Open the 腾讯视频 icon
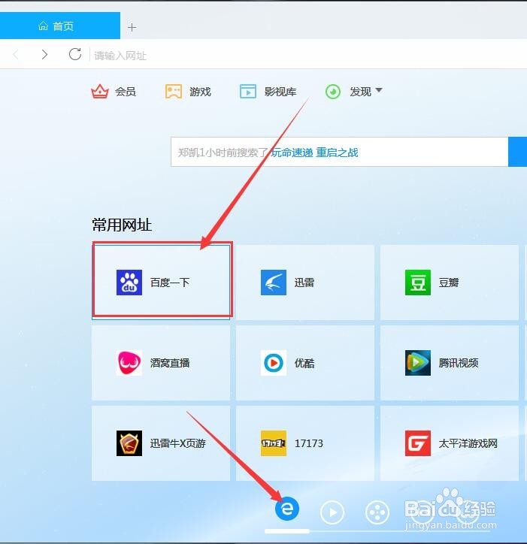 [418, 363]
